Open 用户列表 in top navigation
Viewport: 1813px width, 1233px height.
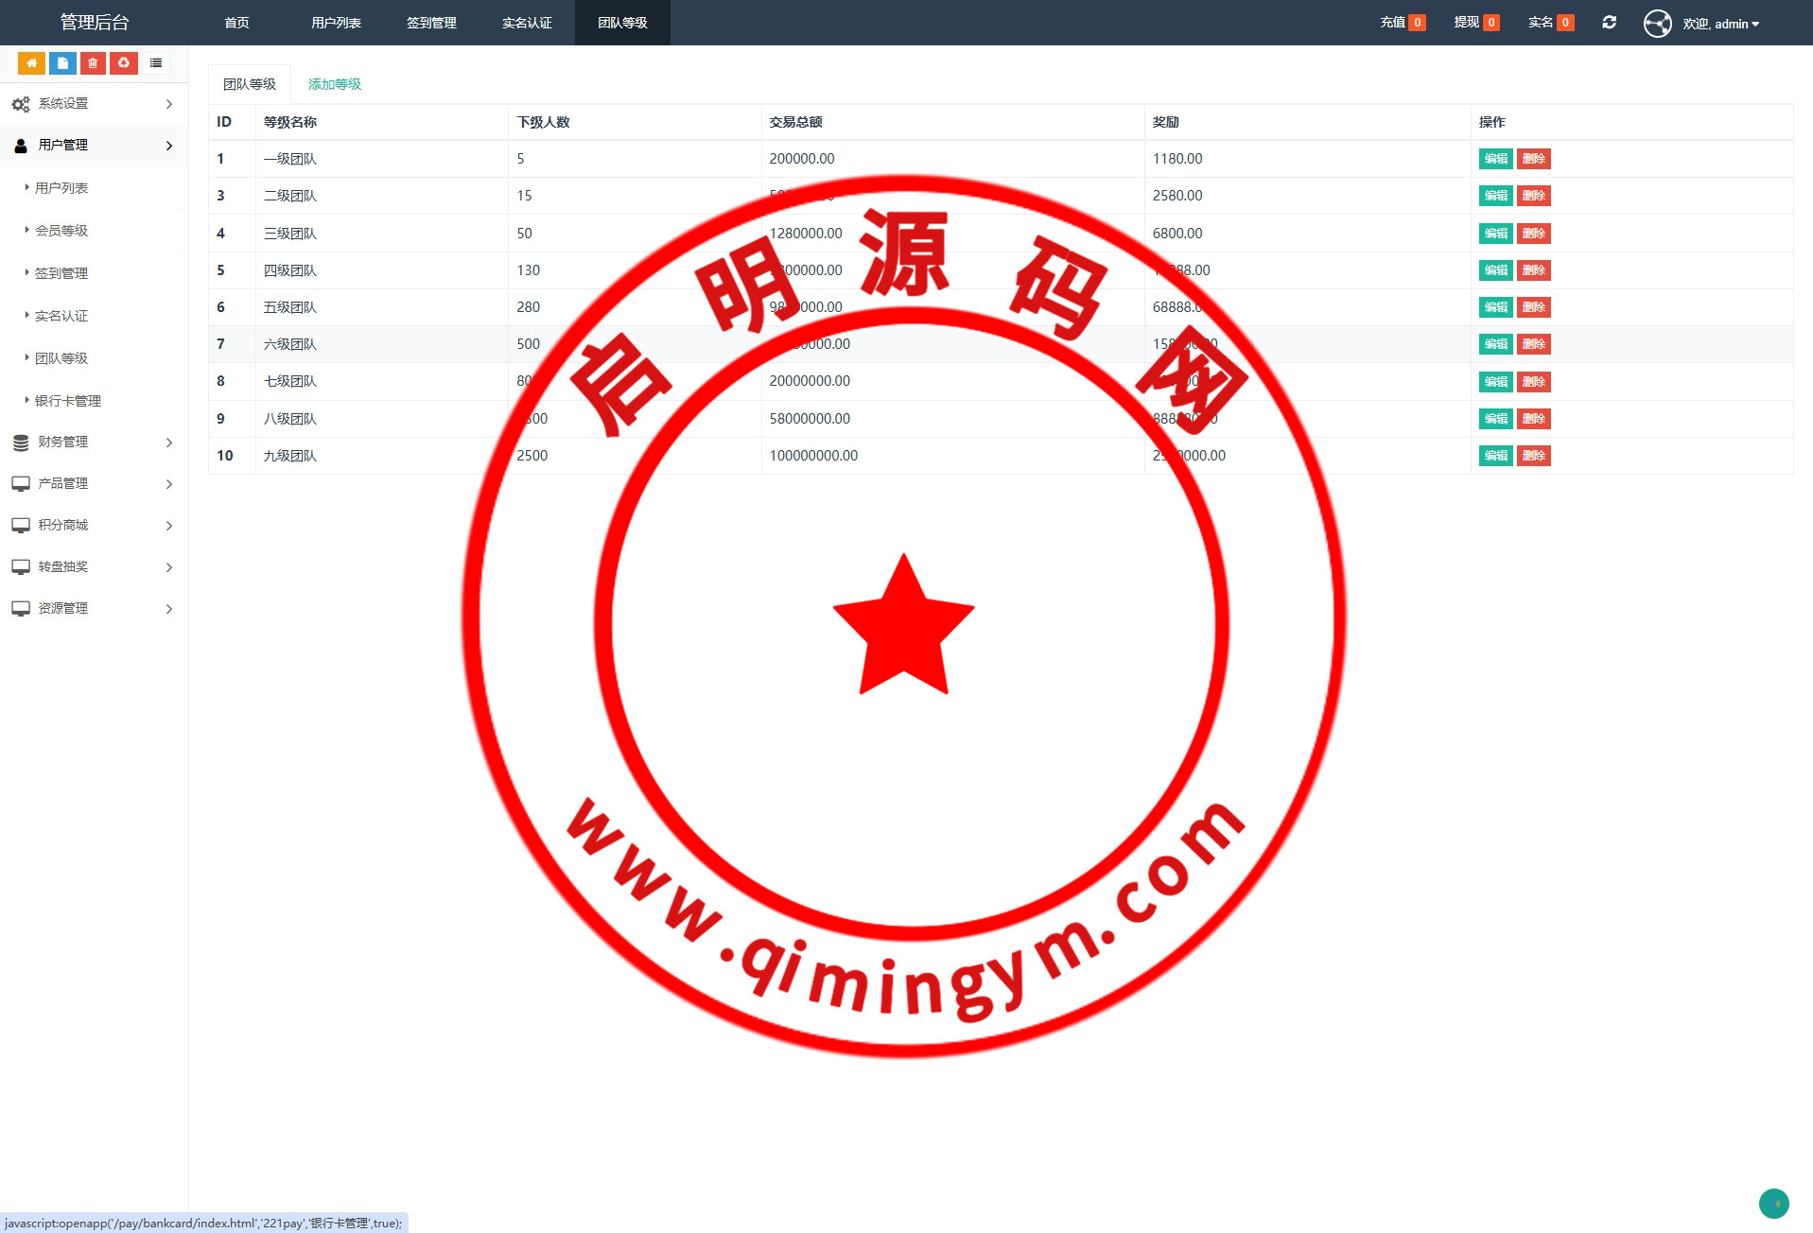pyautogui.click(x=336, y=23)
